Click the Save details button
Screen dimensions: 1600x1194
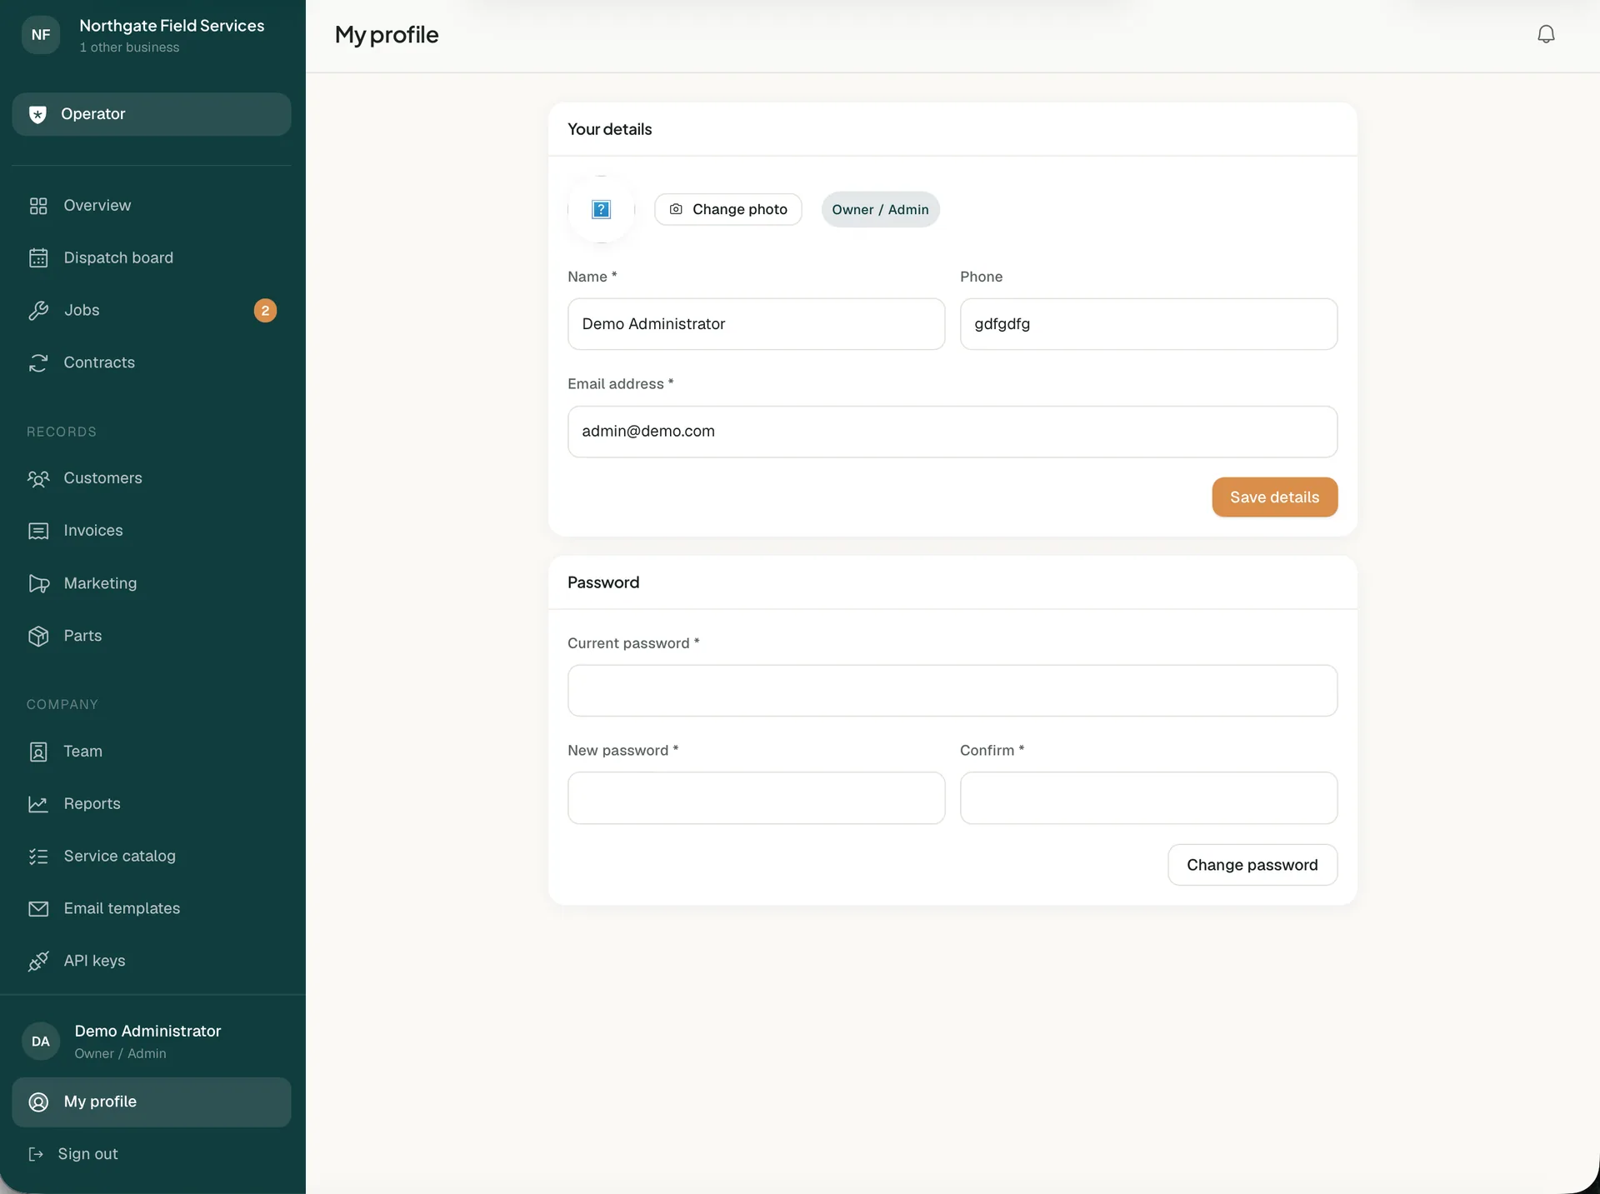pos(1274,497)
